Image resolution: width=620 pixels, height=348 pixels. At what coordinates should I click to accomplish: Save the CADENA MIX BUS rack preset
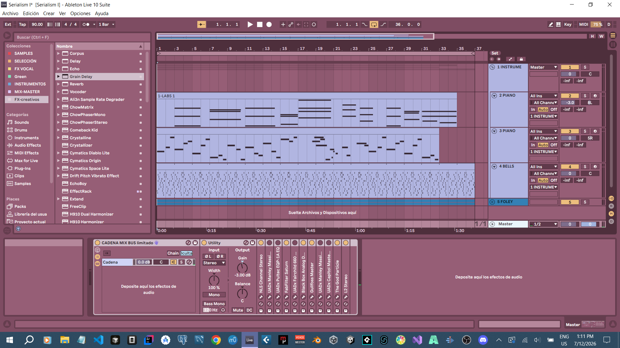(195, 243)
